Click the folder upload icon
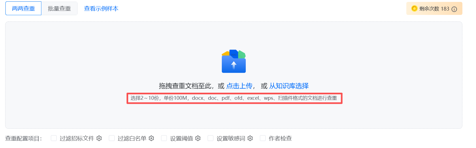 click(x=234, y=61)
